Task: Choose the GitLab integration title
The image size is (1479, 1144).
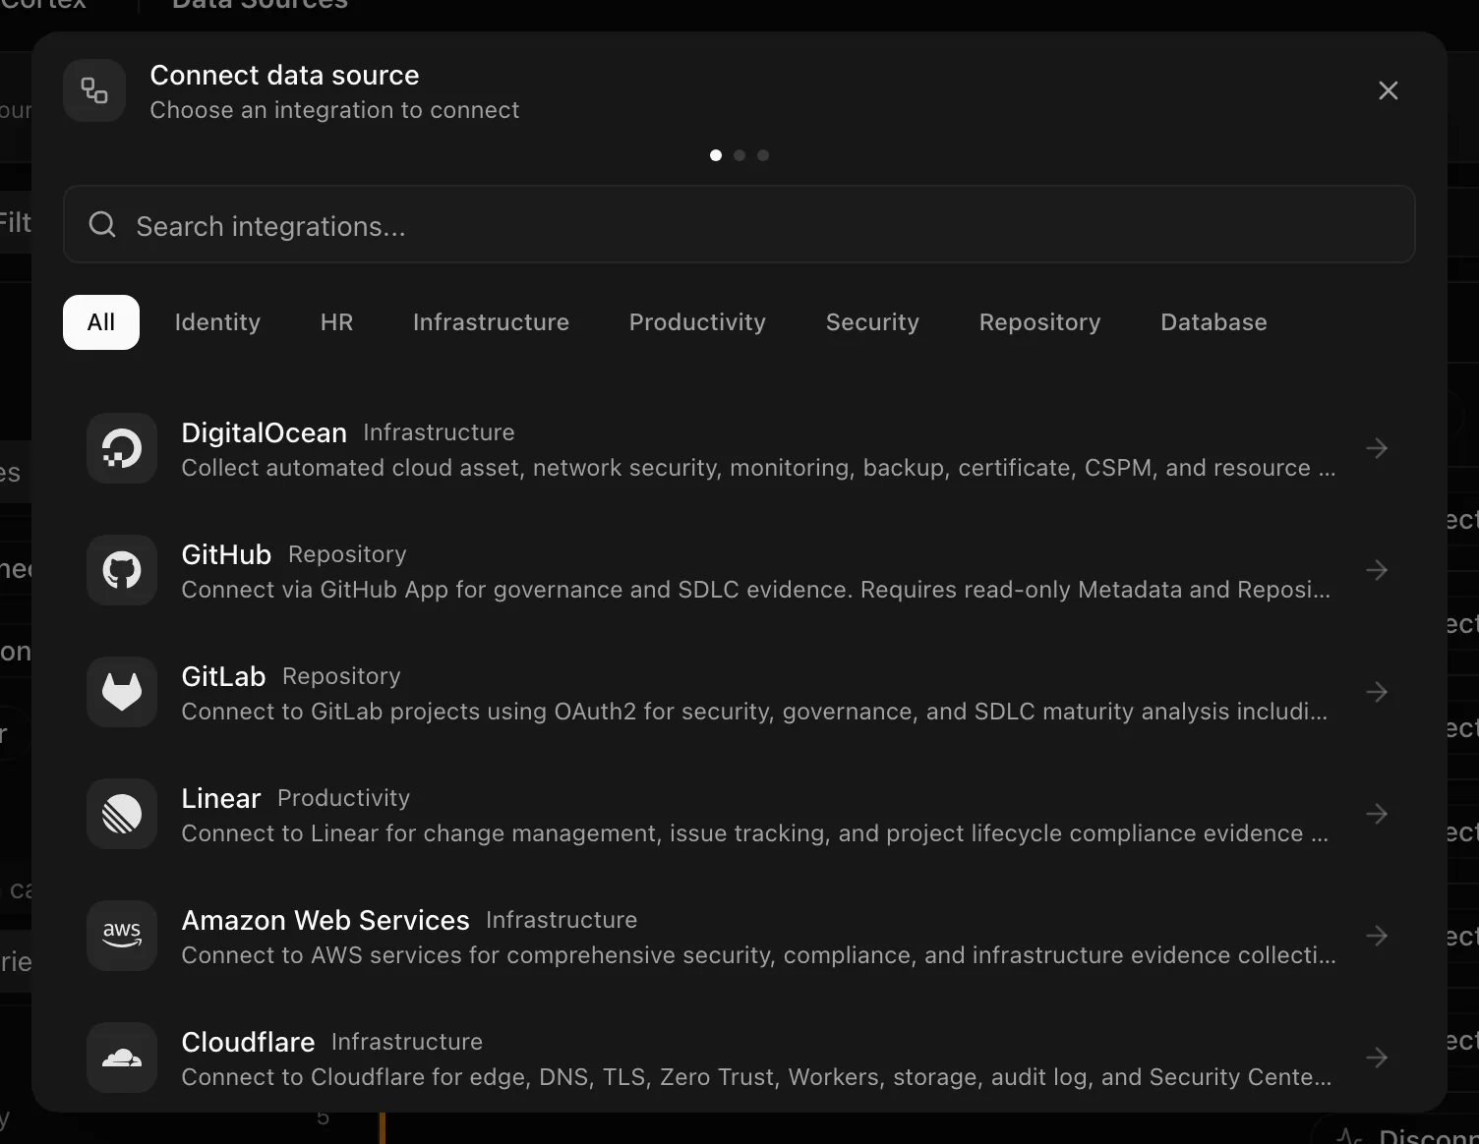Action: pyautogui.click(x=223, y=676)
